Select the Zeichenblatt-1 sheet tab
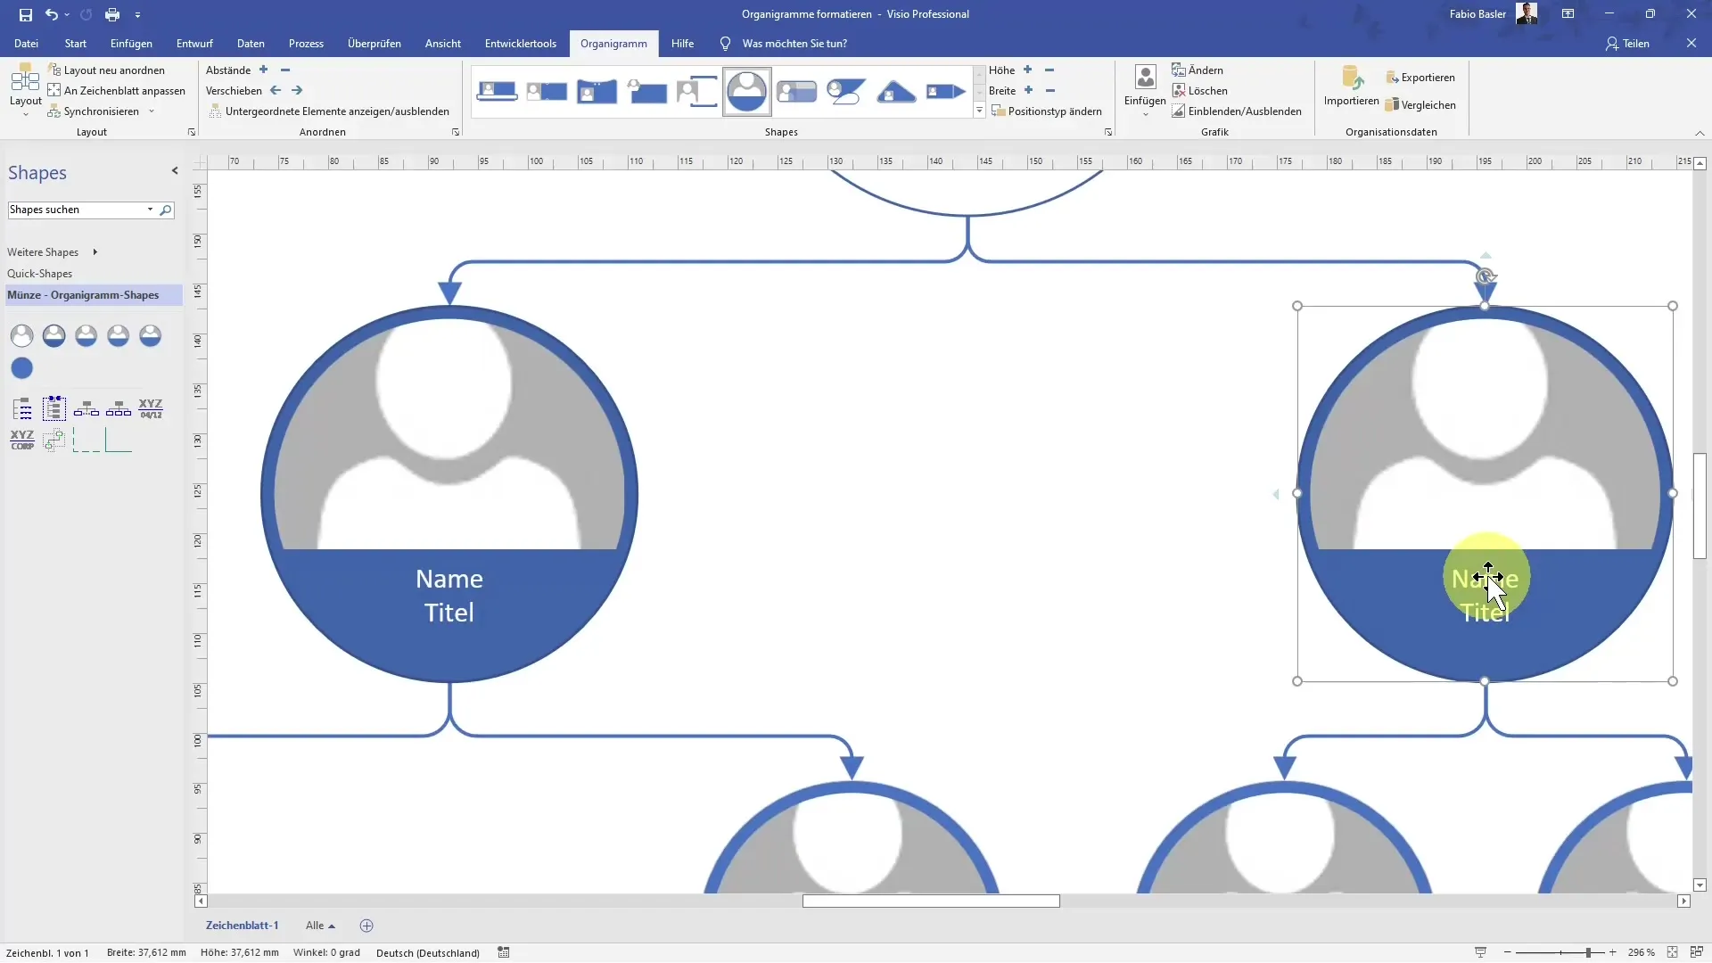The width and height of the screenshot is (1712, 963). coord(243,926)
